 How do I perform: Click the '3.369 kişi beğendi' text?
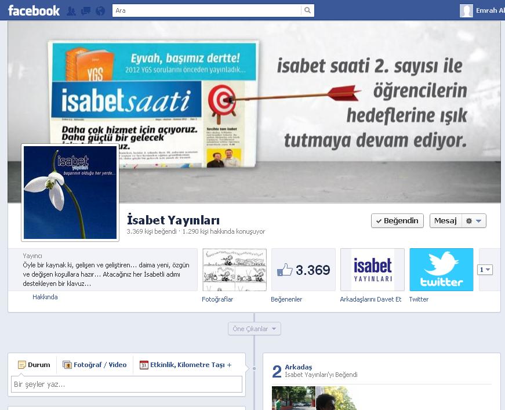point(152,231)
